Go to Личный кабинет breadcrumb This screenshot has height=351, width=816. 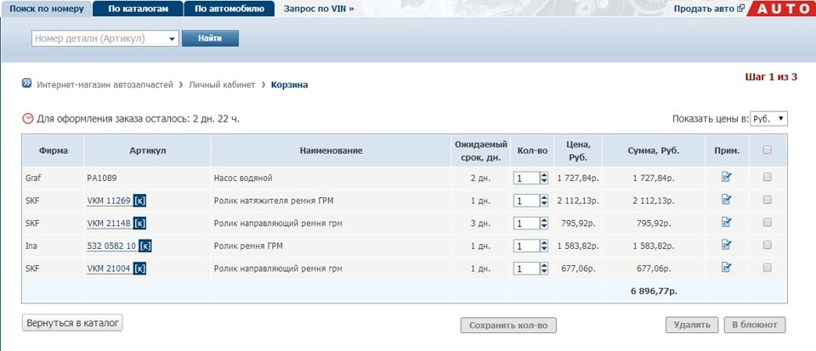tap(222, 85)
